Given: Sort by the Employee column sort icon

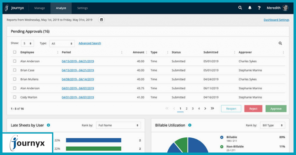Looking at the screenshot, I should point(58,52).
